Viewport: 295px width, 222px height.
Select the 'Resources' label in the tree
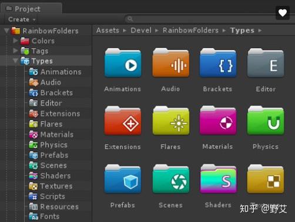click(59, 207)
